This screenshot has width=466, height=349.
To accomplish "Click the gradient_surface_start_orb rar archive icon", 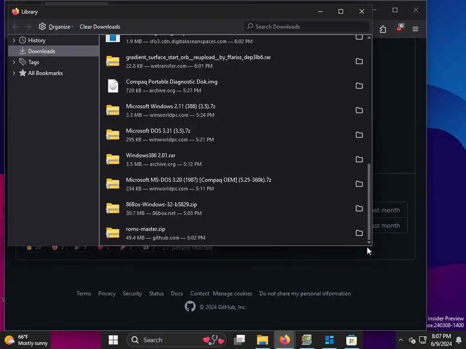I will 113,61.
